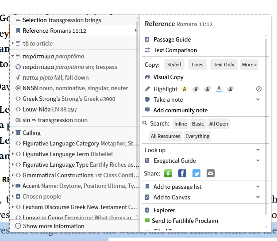Viewport: 277px width, 241px height.
Task: Share on Facebook
Action: point(182,173)
